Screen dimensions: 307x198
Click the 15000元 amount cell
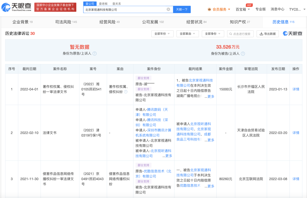[x=226, y=89]
